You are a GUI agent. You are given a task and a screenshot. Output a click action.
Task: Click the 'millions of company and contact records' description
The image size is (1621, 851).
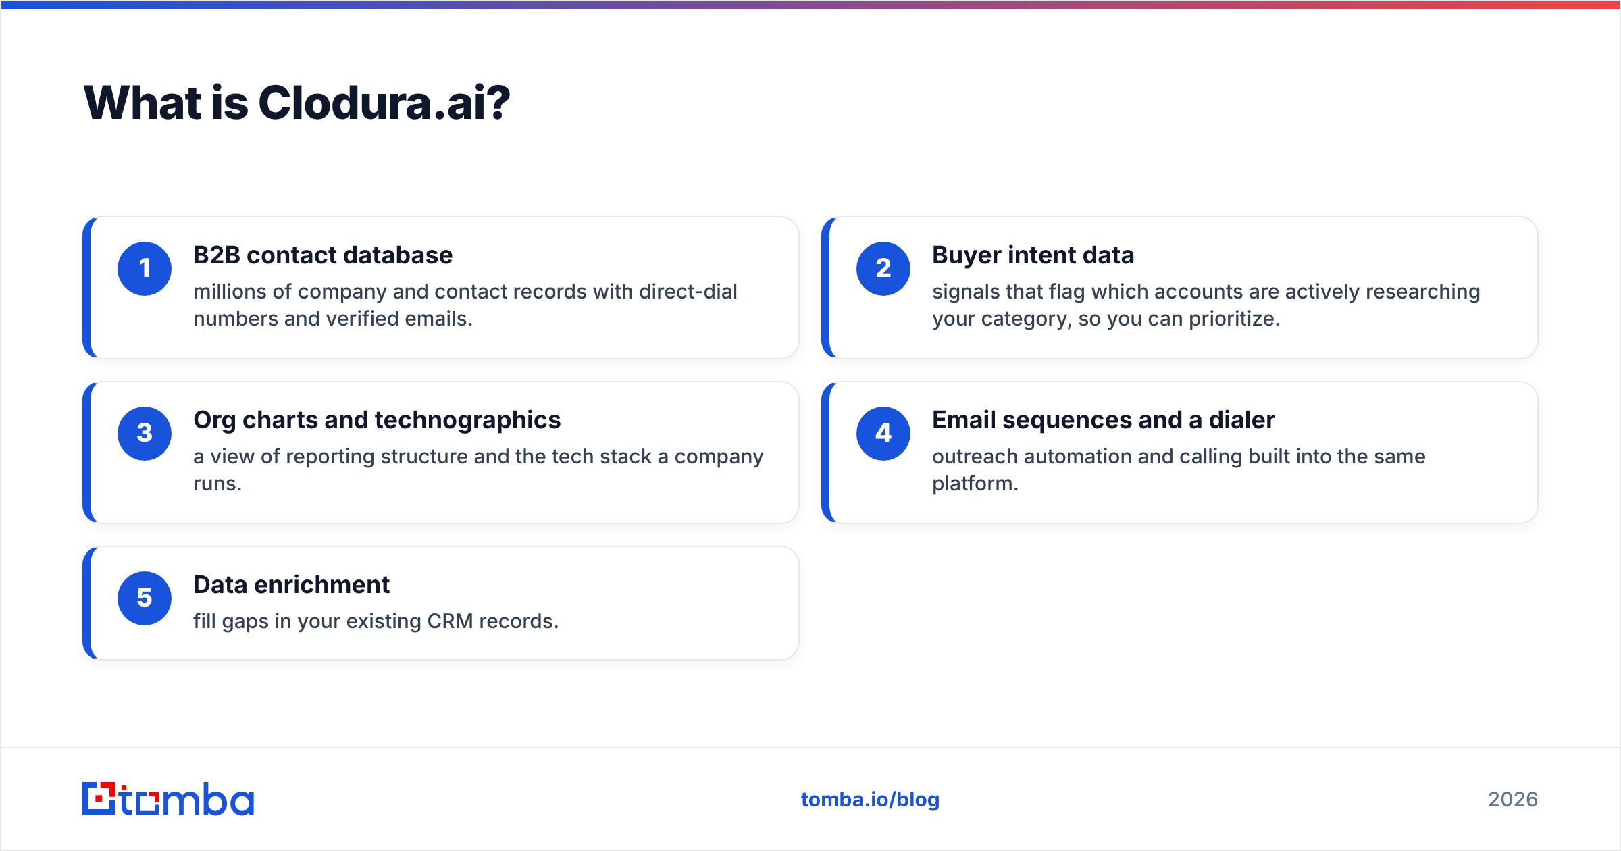click(x=465, y=305)
